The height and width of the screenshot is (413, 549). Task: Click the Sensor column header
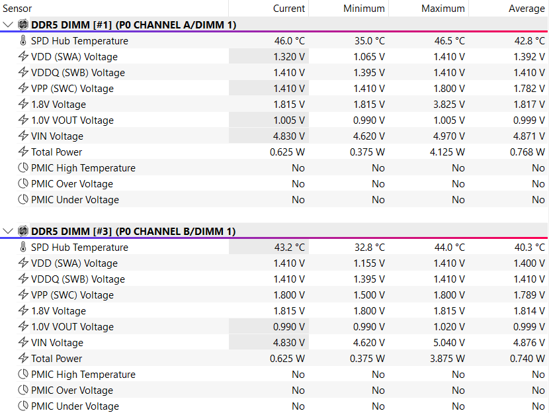click(x=17, y=9)
